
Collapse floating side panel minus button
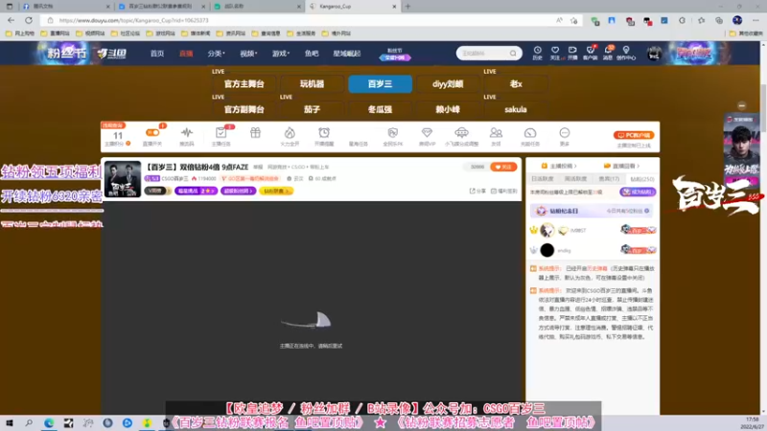pos(741,105)
